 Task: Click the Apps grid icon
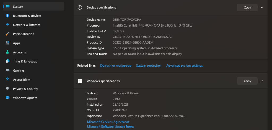pos(8,43)
